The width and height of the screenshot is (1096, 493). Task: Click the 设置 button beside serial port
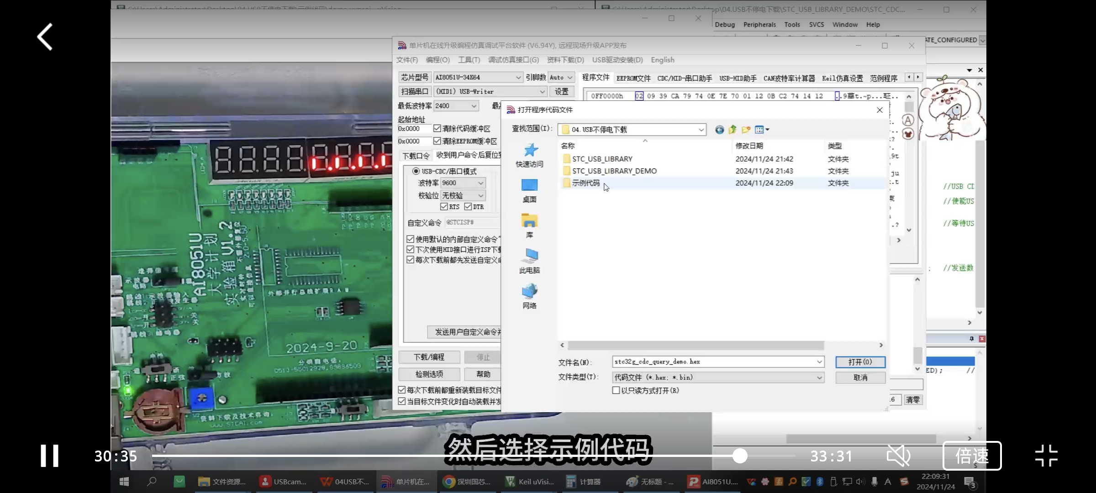coord(561,91)
